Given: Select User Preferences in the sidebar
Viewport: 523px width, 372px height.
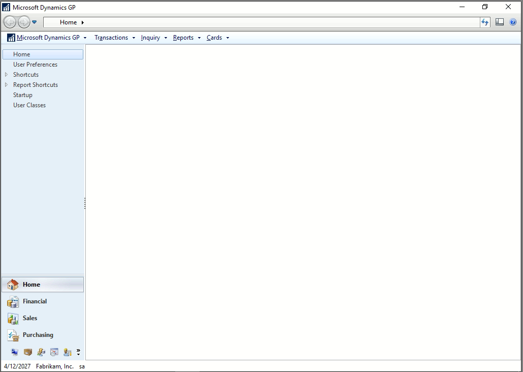Looking at the screenshot, I should 35,65.
